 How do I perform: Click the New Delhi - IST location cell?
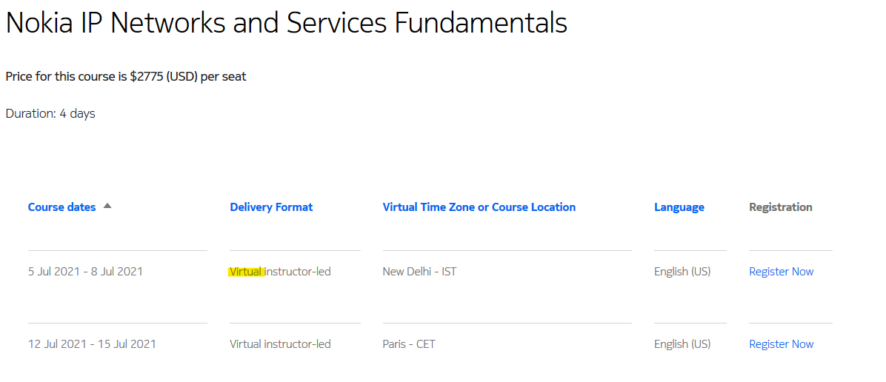tap(419, 272)
